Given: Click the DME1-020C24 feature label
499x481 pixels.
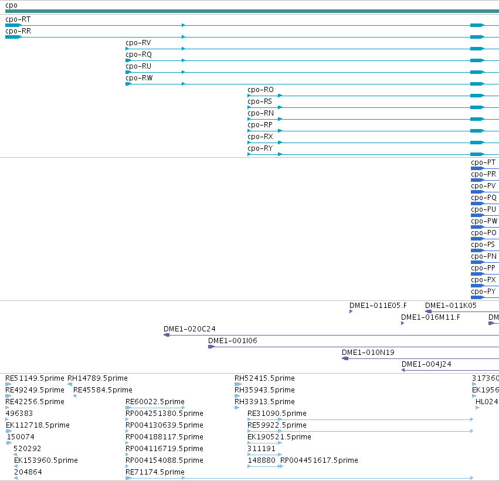Looking at the screenshot, I should click(x=189, y=330).
